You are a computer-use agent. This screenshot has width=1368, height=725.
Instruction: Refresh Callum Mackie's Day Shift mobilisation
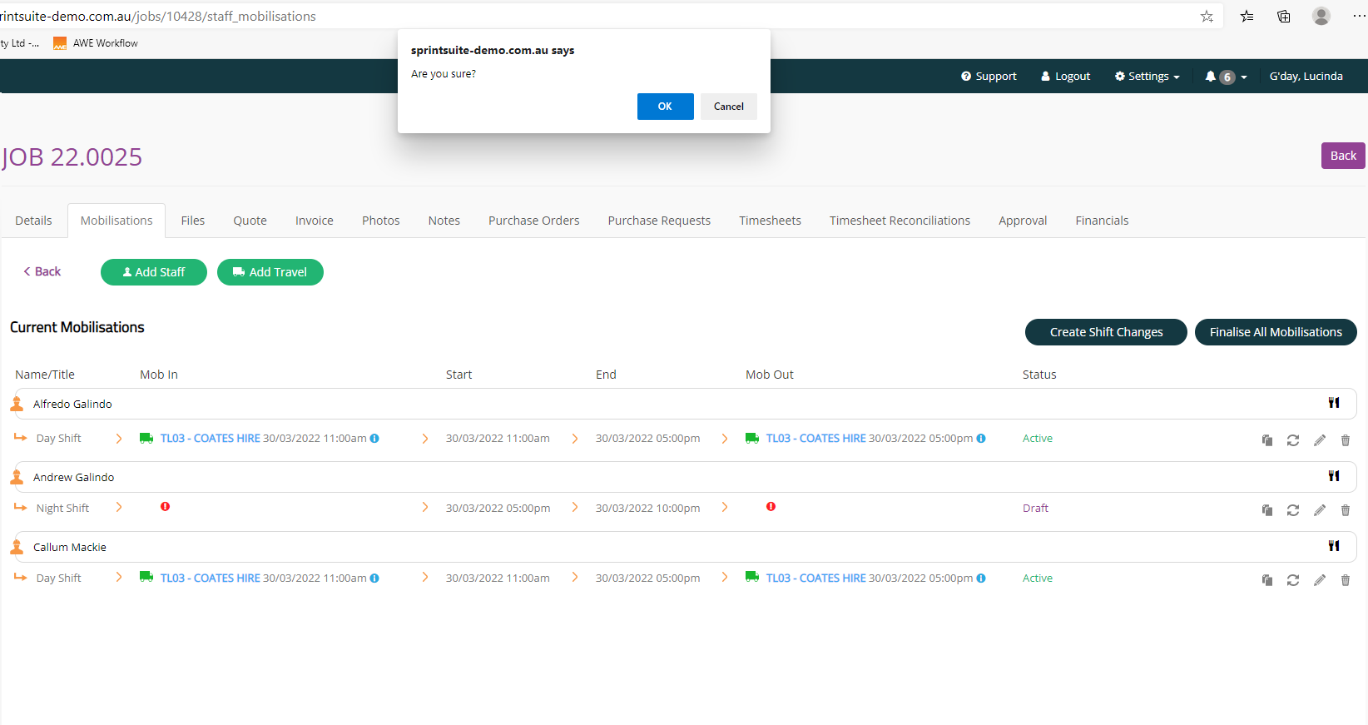(x=1293, y=580)
